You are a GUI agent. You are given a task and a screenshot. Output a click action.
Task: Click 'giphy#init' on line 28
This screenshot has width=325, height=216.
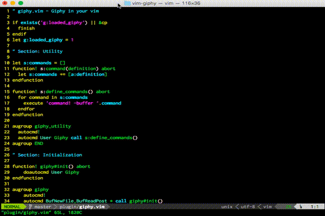pyautogui.click(x=54, y=166)
